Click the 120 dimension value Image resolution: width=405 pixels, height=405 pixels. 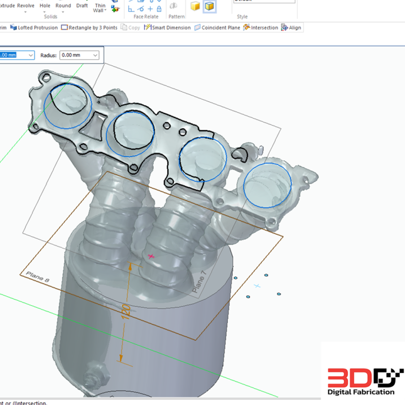click(x=127, y=312)
